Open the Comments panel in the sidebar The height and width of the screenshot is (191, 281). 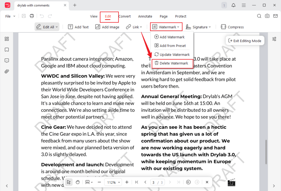[7, 61]
